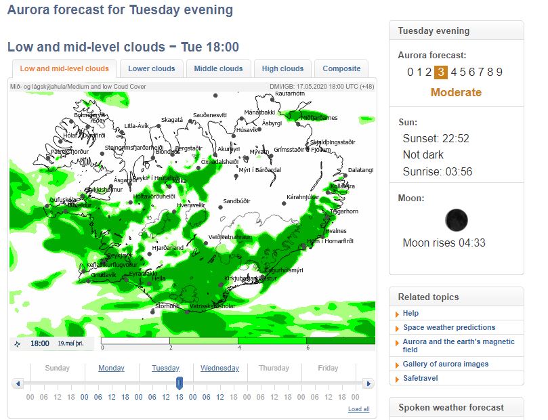Open Aurora and the earth's magnetic field
Screen dimensions: 548x420
pos(459,346)
